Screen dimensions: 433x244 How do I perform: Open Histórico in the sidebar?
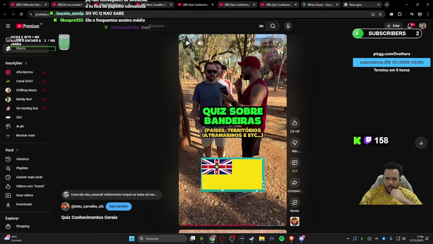click(x=22, y=159)
